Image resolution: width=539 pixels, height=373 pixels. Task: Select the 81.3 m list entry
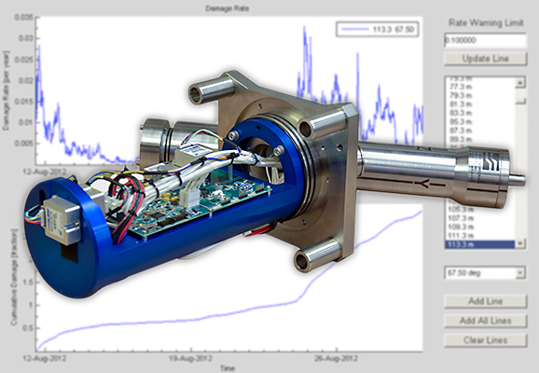pyautogui.click(x=480, y=104)
